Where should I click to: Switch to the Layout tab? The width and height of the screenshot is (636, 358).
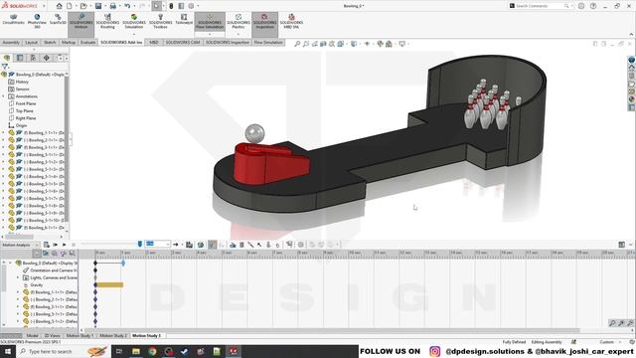coord(31,42)
